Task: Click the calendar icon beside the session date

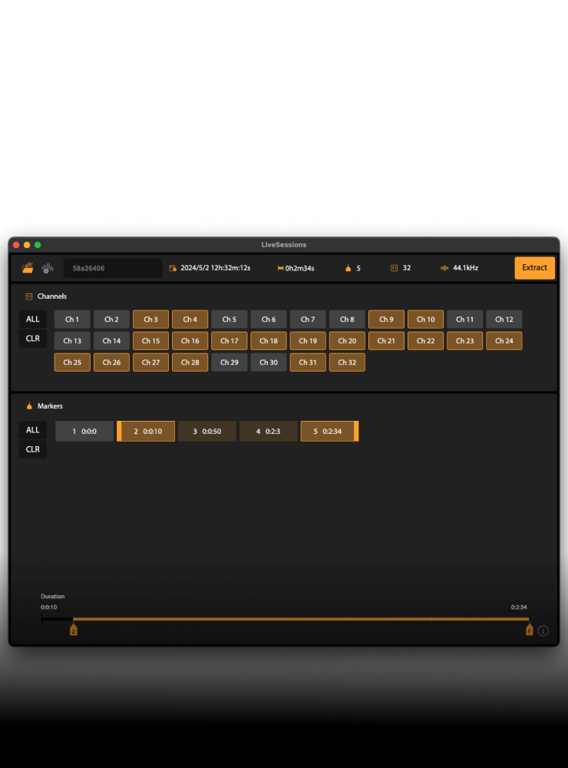Action: (173, 268)
